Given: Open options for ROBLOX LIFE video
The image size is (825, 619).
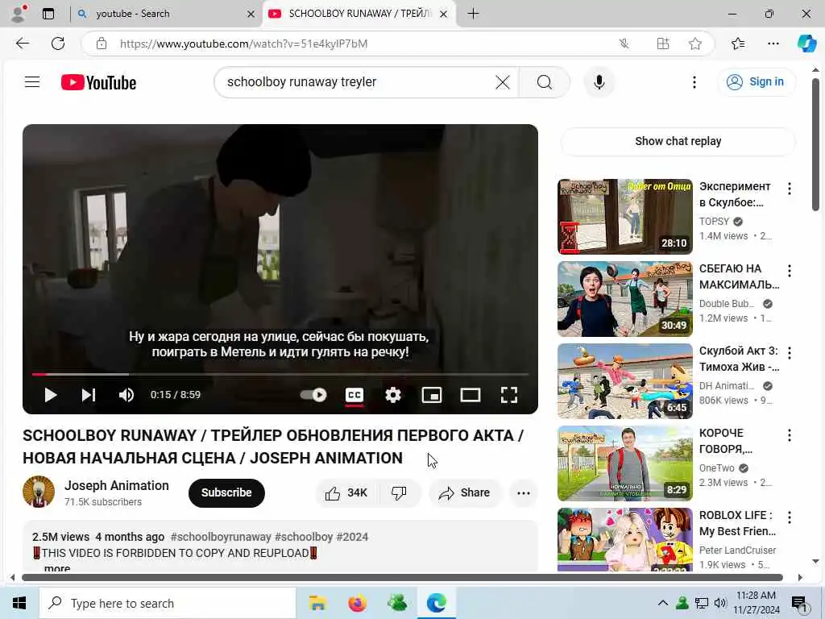Looking at the screenshot, I should [x=790, y=517].
